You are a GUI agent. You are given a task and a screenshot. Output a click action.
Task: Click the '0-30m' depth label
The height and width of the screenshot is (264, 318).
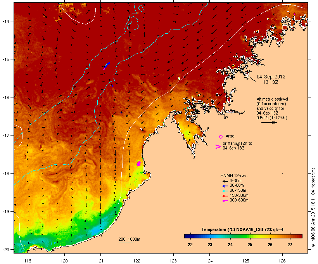click(x=235, y=181)
